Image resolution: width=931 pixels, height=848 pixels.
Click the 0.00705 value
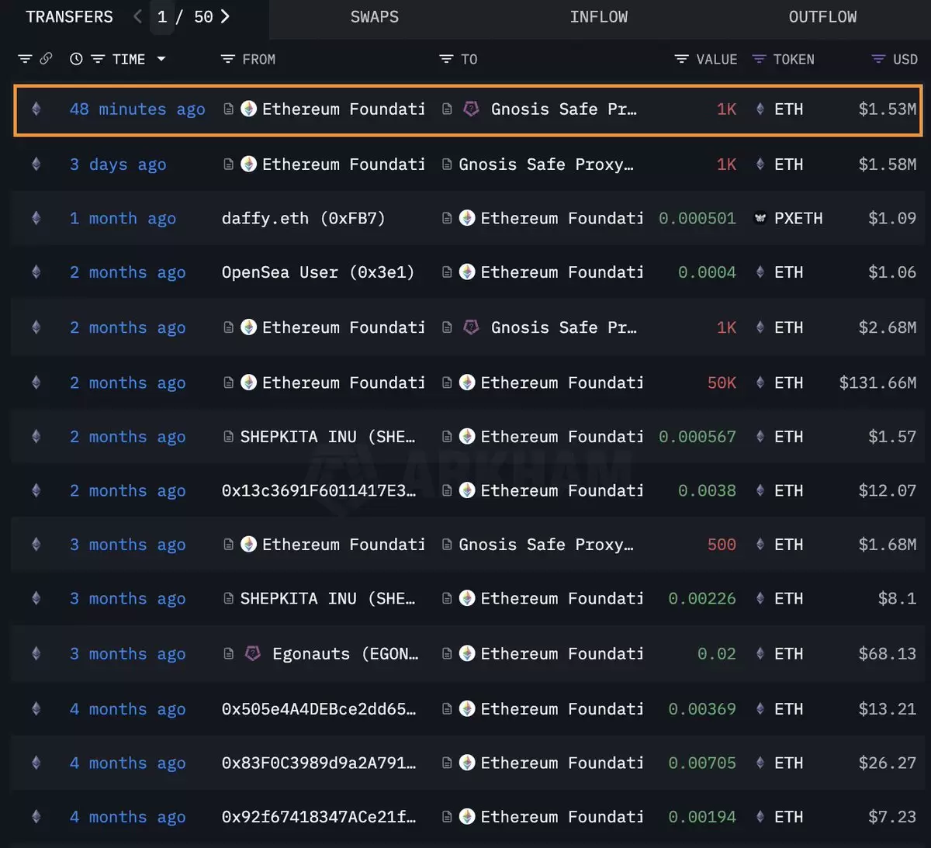(702, 763)
